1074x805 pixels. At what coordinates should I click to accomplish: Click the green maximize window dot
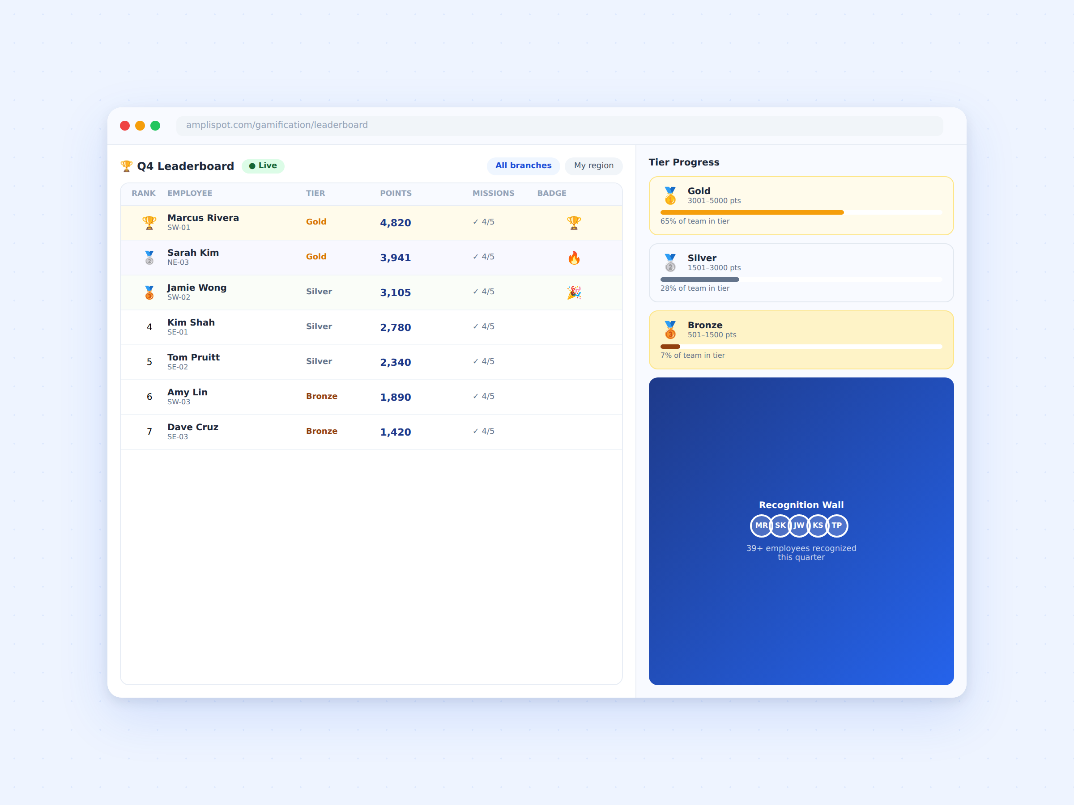155,126
